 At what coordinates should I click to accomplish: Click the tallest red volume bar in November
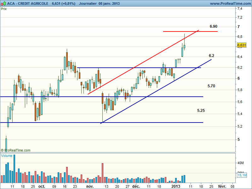[x=102, y=173]
